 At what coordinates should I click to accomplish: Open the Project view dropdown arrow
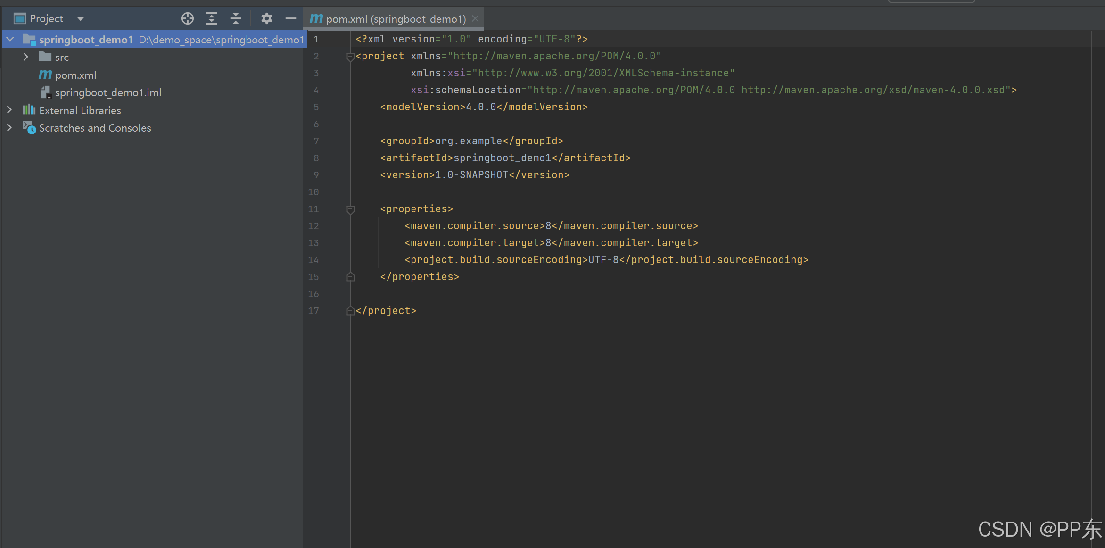[x=81, y=18]
